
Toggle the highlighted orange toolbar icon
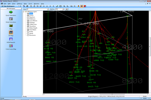tap(82, 6)
